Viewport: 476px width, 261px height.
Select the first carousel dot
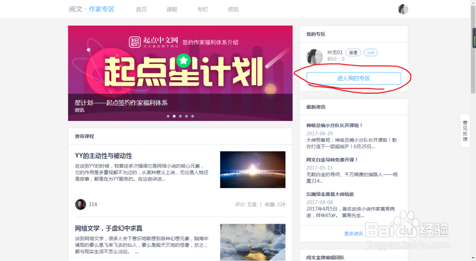[x=168, y=116]
